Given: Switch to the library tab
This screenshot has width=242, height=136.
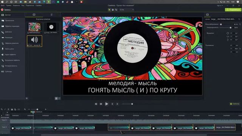Looking at the screenshot, I should (52, 15).
